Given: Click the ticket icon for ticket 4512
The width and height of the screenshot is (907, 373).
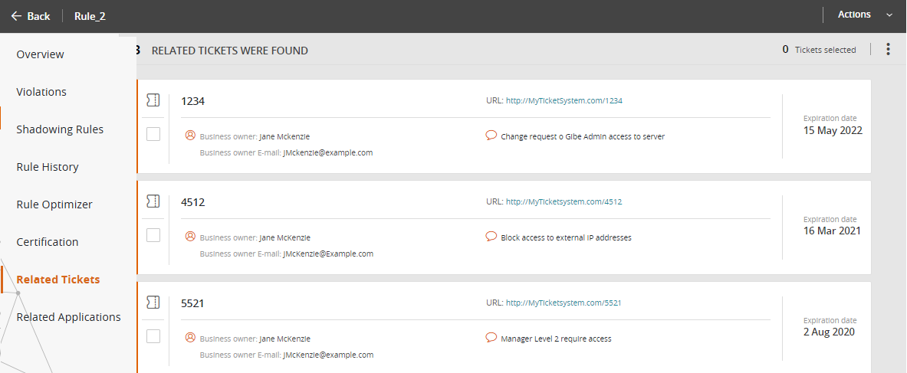Looking at the screenshot, I should point(153,201).
